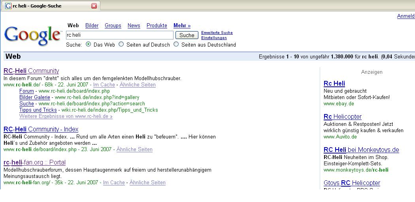
Task: Expand Weitere Ergebnisse von www.rc-heli.de
Action: pyautogui.click(x=66, y=116)
